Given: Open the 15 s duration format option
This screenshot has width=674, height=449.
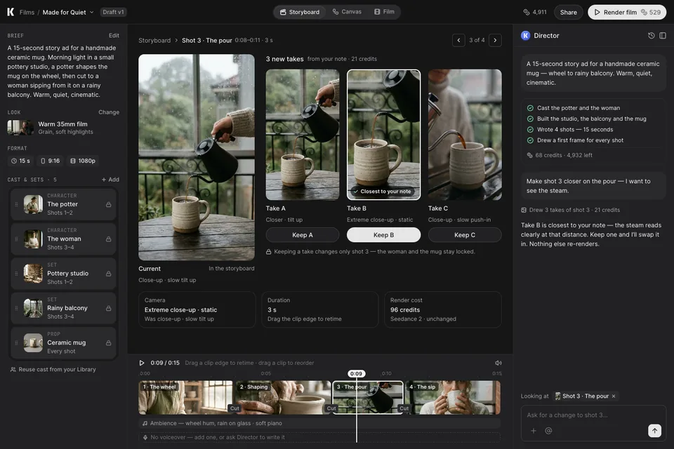Looking at the screenshot, I should [x=20, y=161].
